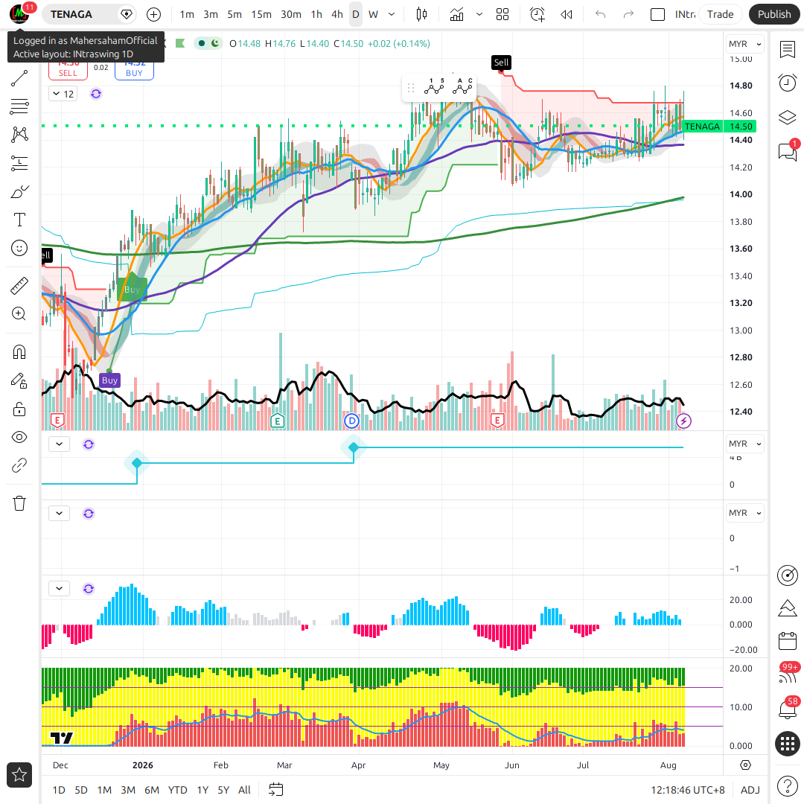The height and width of the screenshot is (804, 804).
Task: Open the apps grid launcher
Action: coord(788,744)
